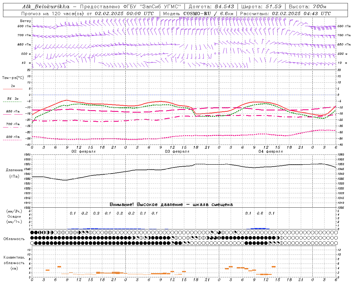
Task: Click the Модель COSMO-RU / 6.6км label
Action: click(198, 13)
